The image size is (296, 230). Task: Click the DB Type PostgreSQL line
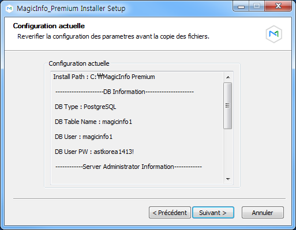tap(85, 107)
